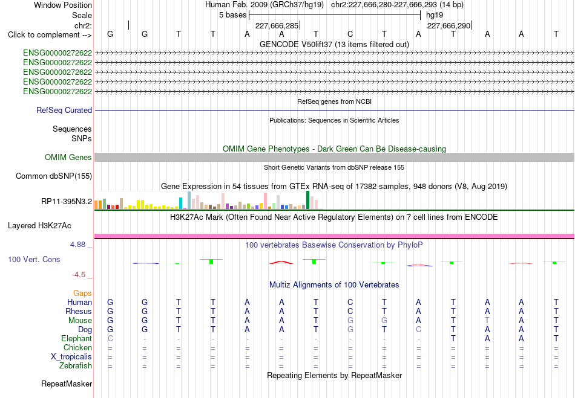Click the 4.88 PhyloP upper scale value

[77, 245]
